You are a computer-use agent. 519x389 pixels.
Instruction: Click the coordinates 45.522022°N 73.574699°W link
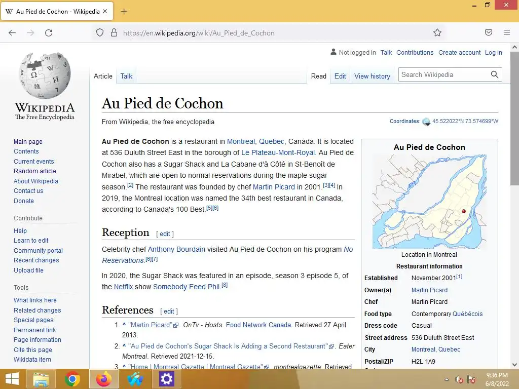coord(465,121)
